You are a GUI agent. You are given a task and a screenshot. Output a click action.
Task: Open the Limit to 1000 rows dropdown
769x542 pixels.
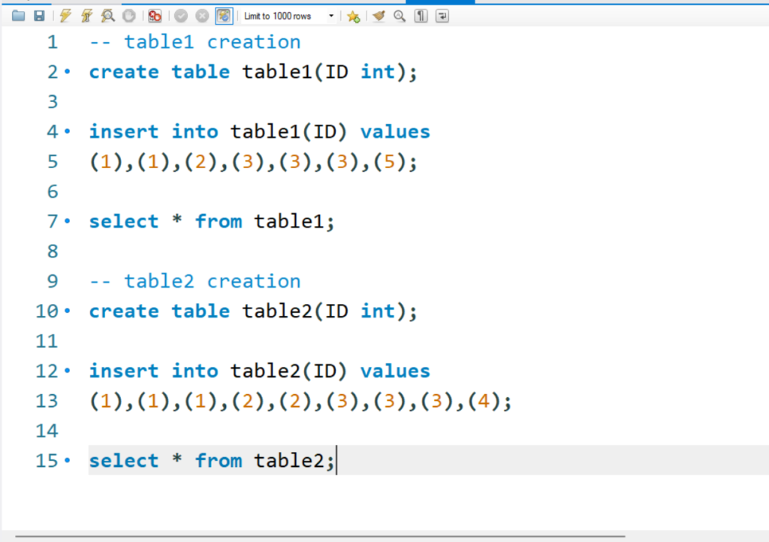[x=289, y=17]
